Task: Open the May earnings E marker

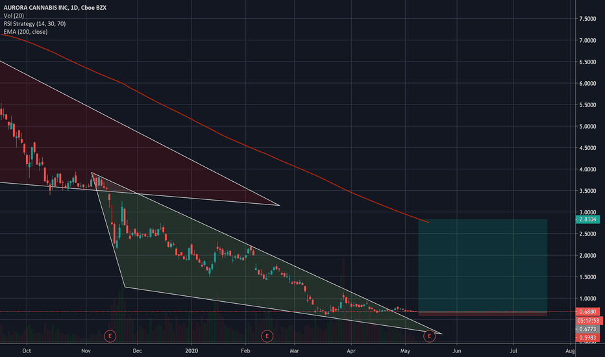Action: click(429, 336)
